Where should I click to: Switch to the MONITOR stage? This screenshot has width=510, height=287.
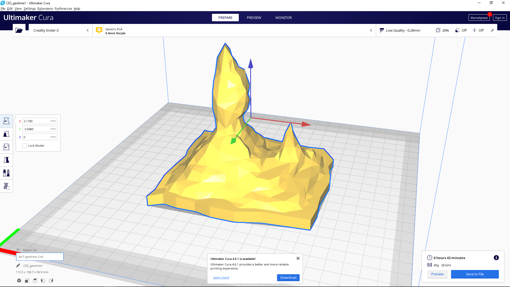pyautogui.click(x=283, y=18)
